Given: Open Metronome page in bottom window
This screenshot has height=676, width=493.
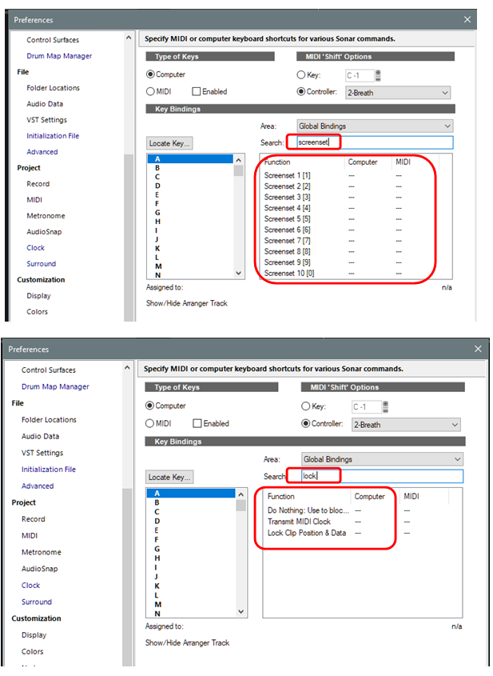Looking at the screenshot, I should coord(42,552).
